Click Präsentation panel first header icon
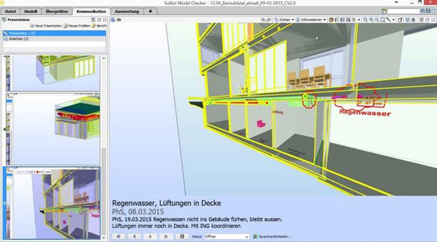Image resolution: width=437 pixels, height=242 pixels. pyautogui.click(x=93, y=20)
